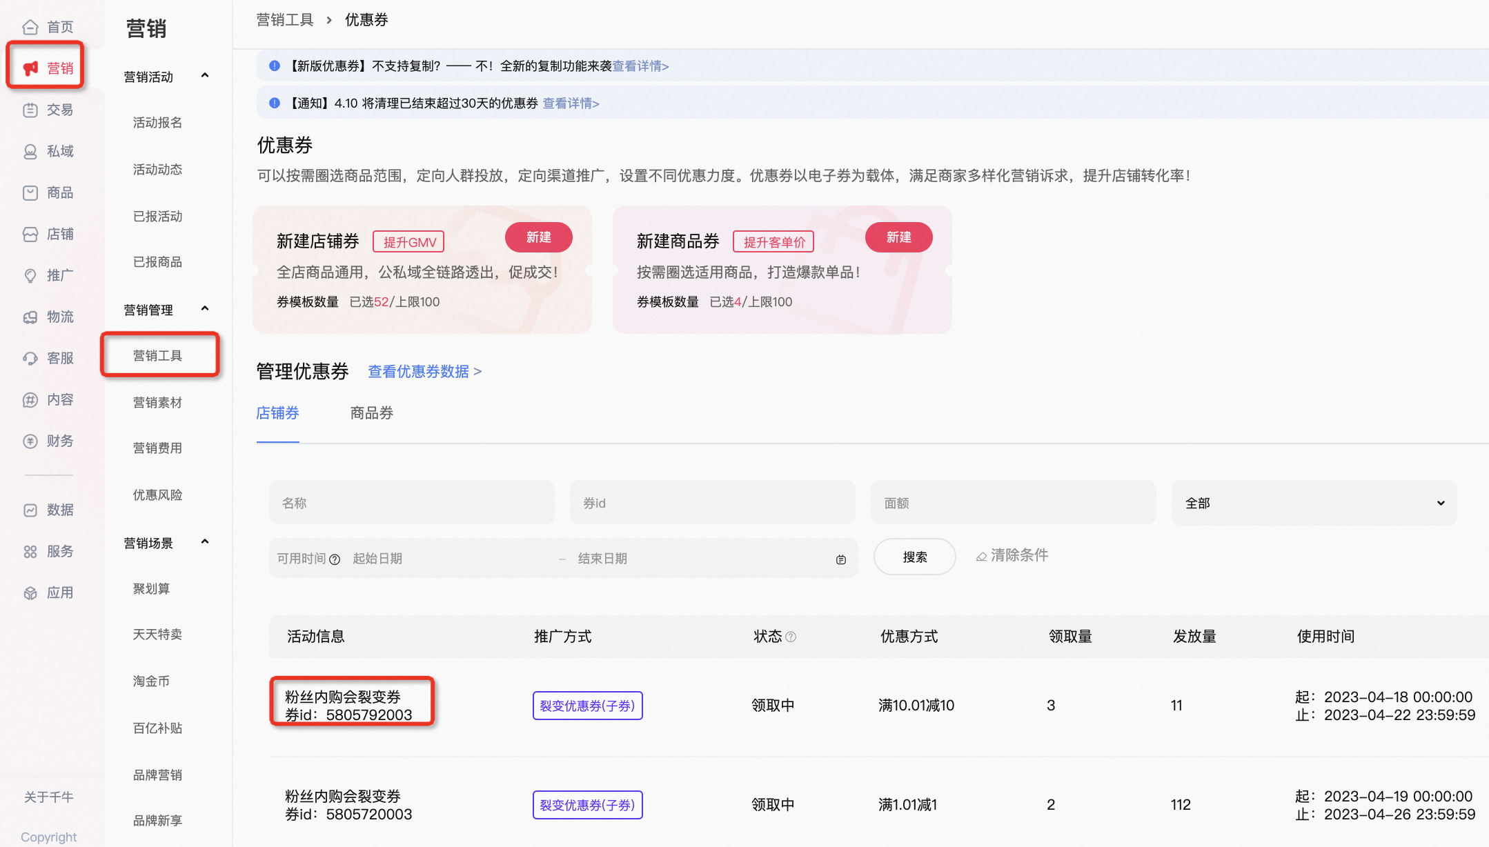Click the 搜索 button
The height and width of the screenshot is (847, 1489).
coord(915,557)
